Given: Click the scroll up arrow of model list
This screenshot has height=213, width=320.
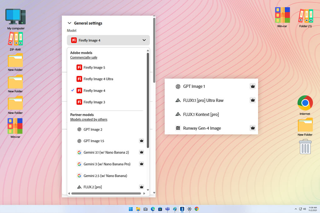Looking at the screenshot, I should [x=148, y=51].
